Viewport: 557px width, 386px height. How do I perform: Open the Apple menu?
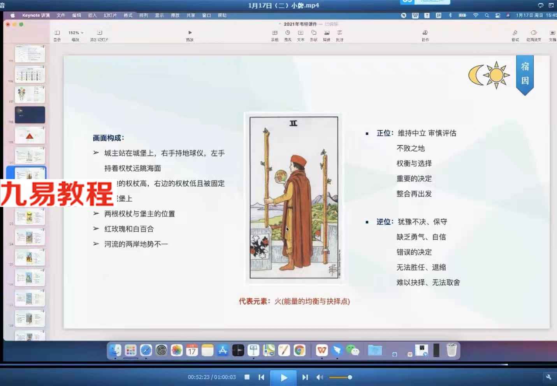click(x=12, y=16)
